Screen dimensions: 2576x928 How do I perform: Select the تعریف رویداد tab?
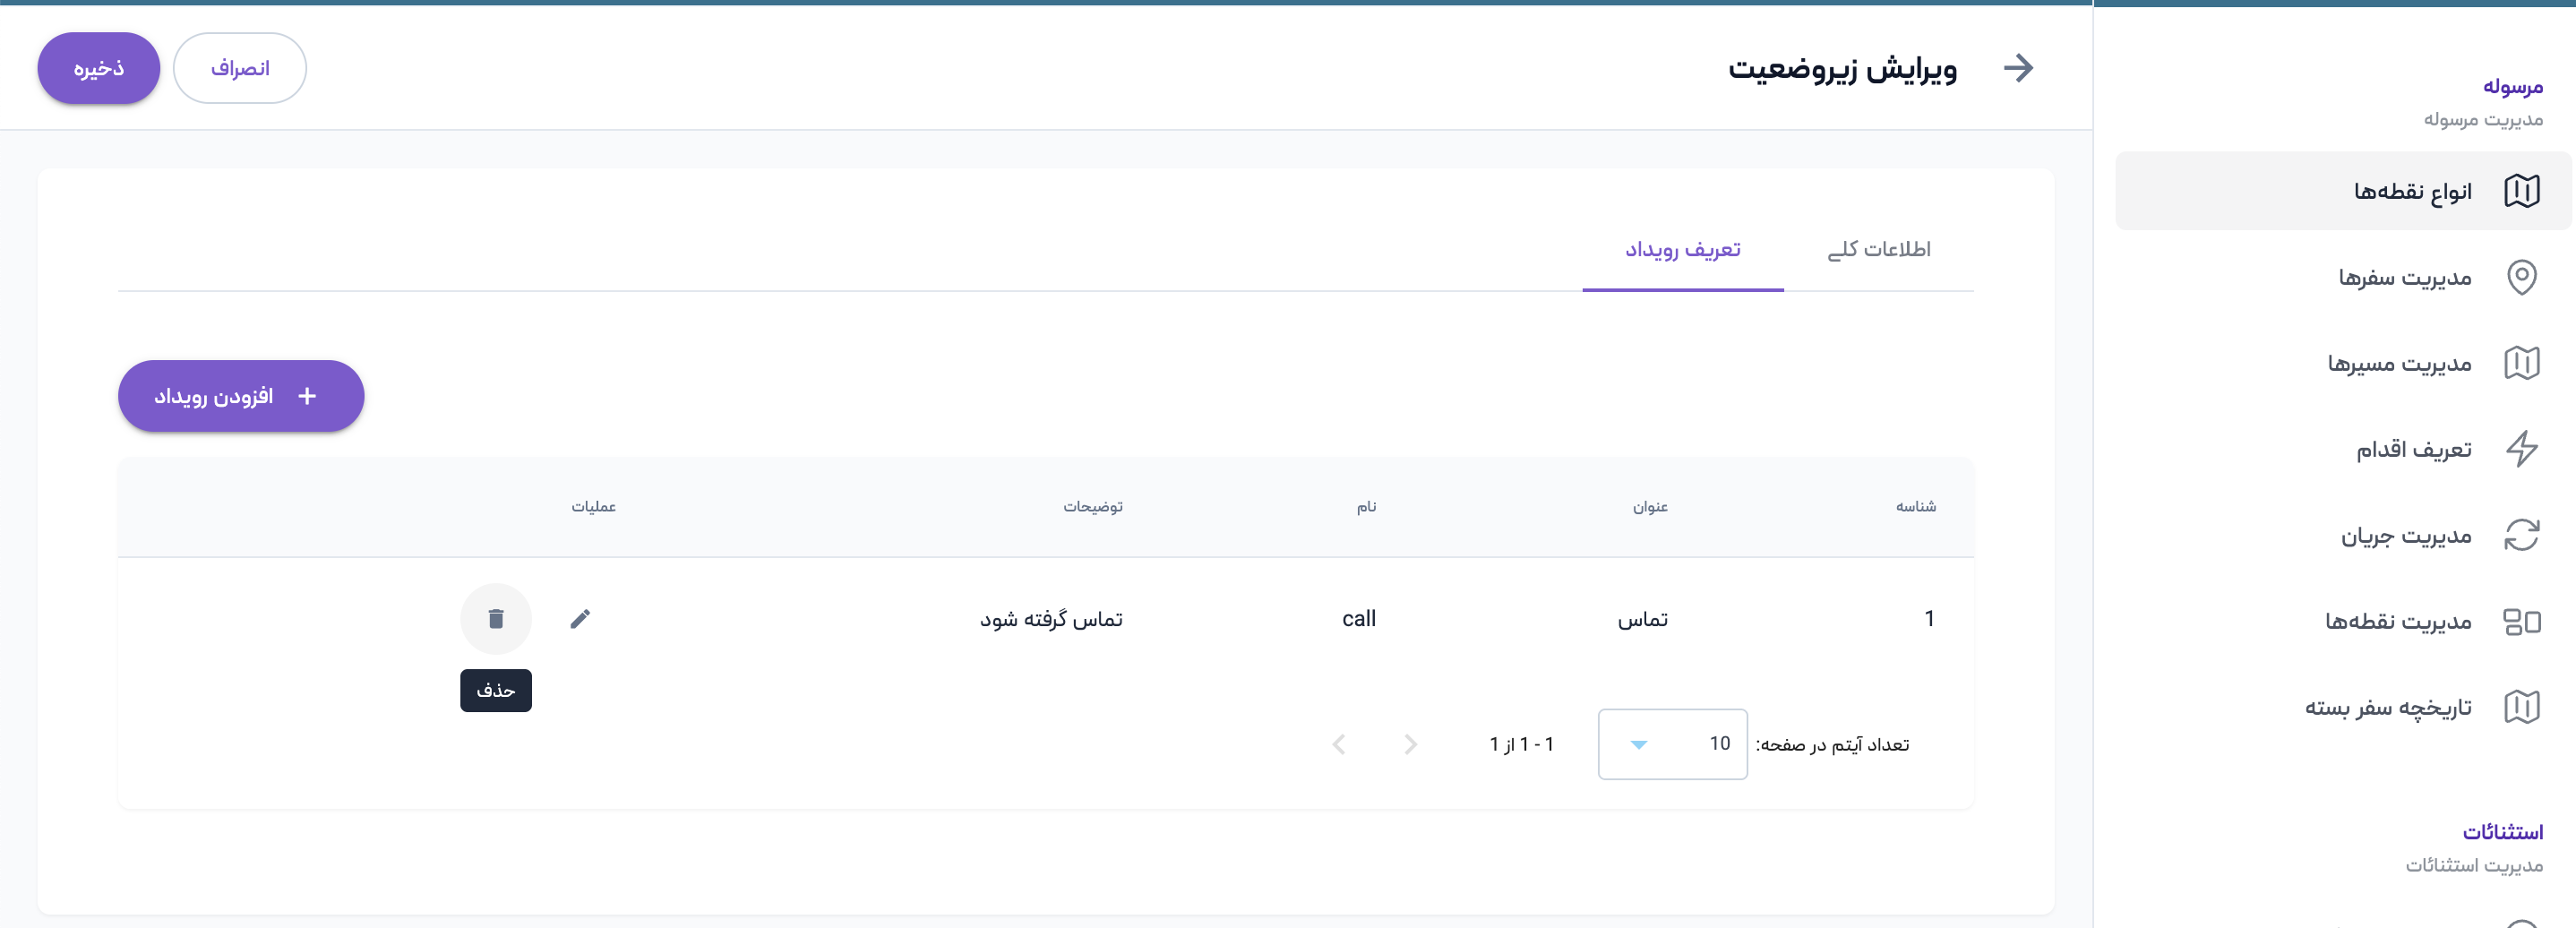[1682, 249]
